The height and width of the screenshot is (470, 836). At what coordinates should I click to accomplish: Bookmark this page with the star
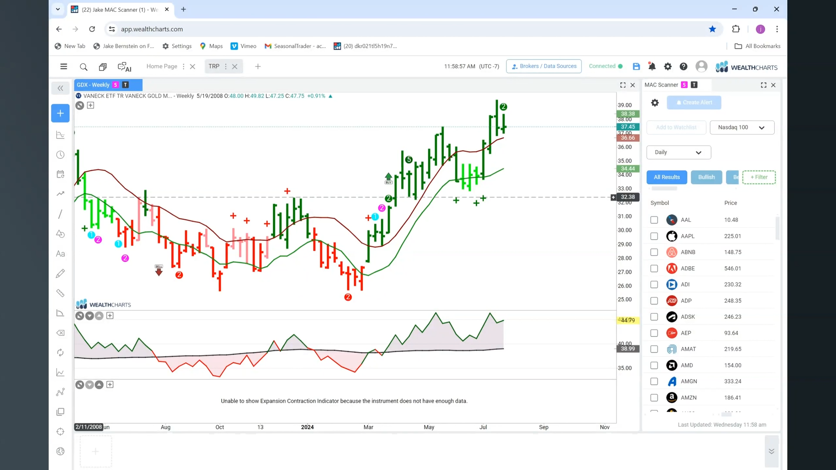[x=712, y=29]
